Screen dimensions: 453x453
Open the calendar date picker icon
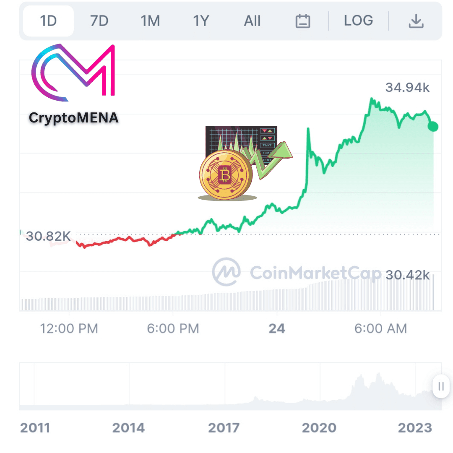(303, 21)
